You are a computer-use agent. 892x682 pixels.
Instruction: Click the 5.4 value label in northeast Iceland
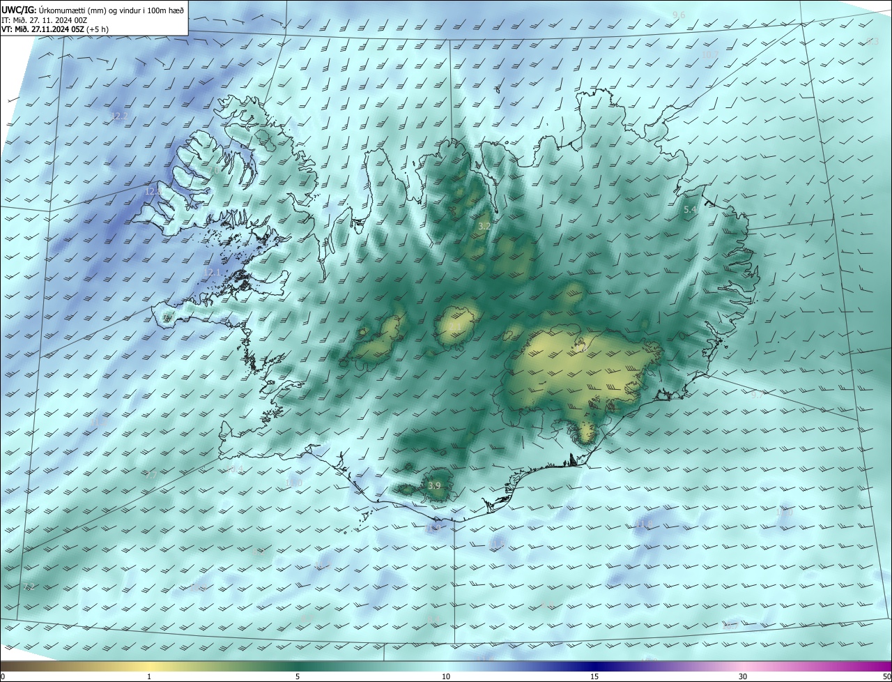(691, 210)
